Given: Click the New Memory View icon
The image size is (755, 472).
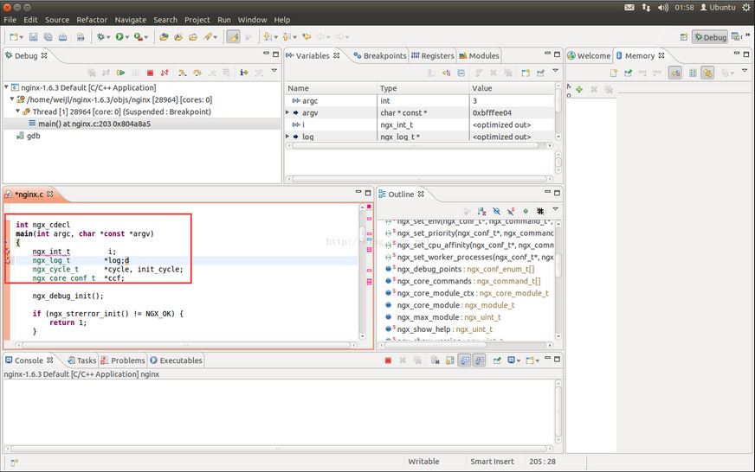Looking at the screenshot, I should pyautogui.click(x=613, y=73).
